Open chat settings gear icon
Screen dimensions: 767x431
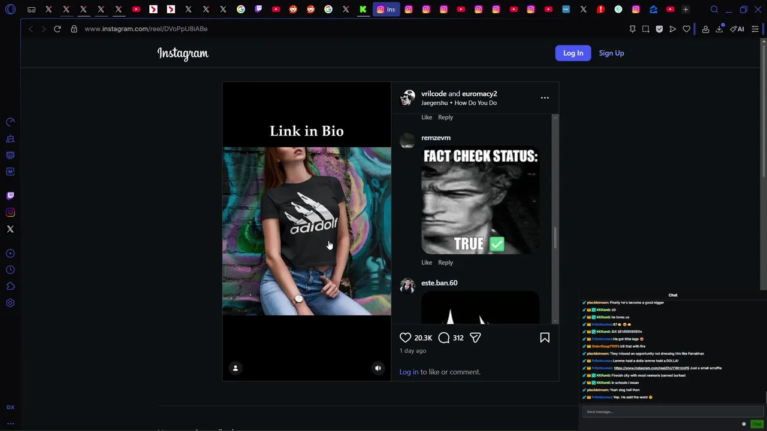(x=744, y=424)
